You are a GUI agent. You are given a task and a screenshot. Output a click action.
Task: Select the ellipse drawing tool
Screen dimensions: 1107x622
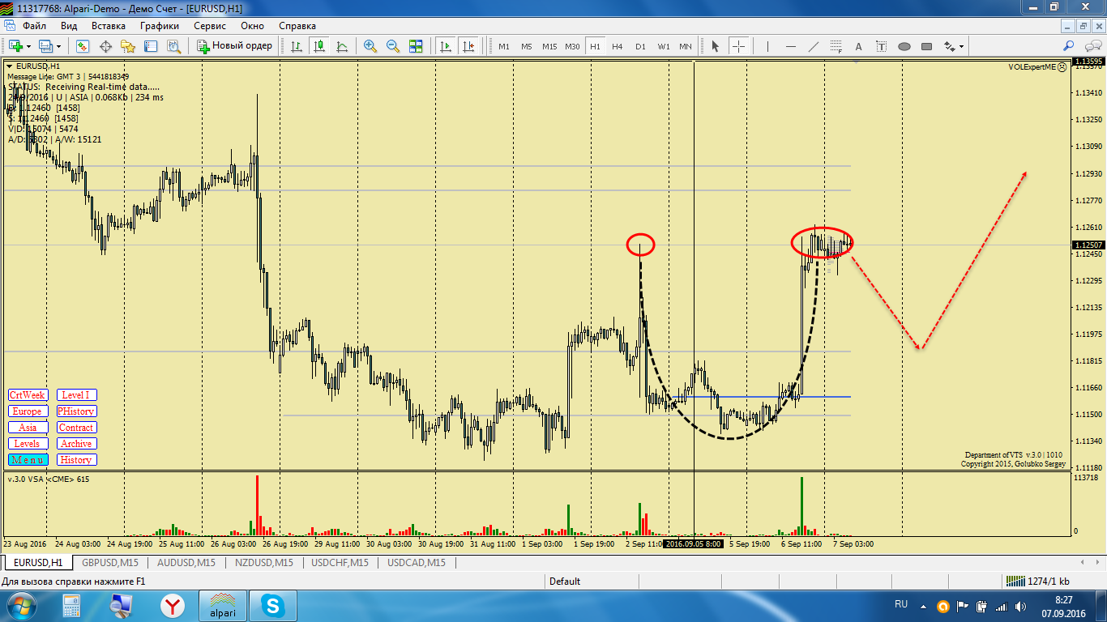point(904,46)
